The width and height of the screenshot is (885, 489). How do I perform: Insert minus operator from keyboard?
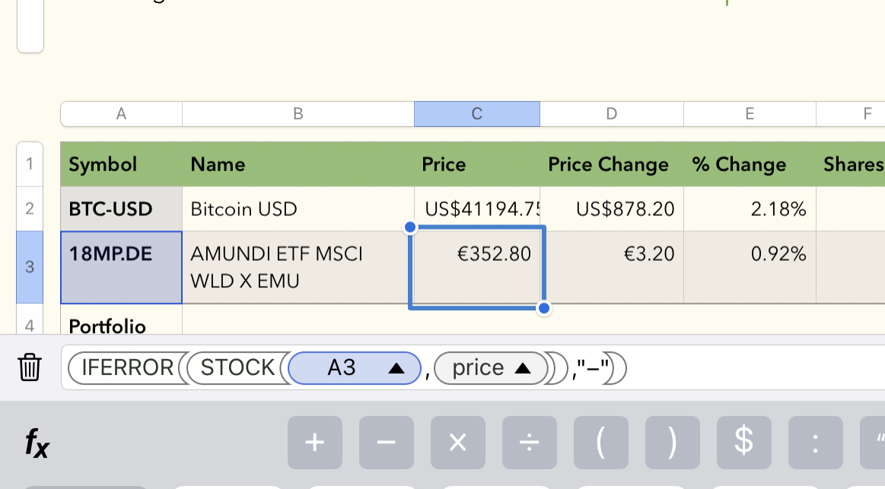tap(386, 443)
